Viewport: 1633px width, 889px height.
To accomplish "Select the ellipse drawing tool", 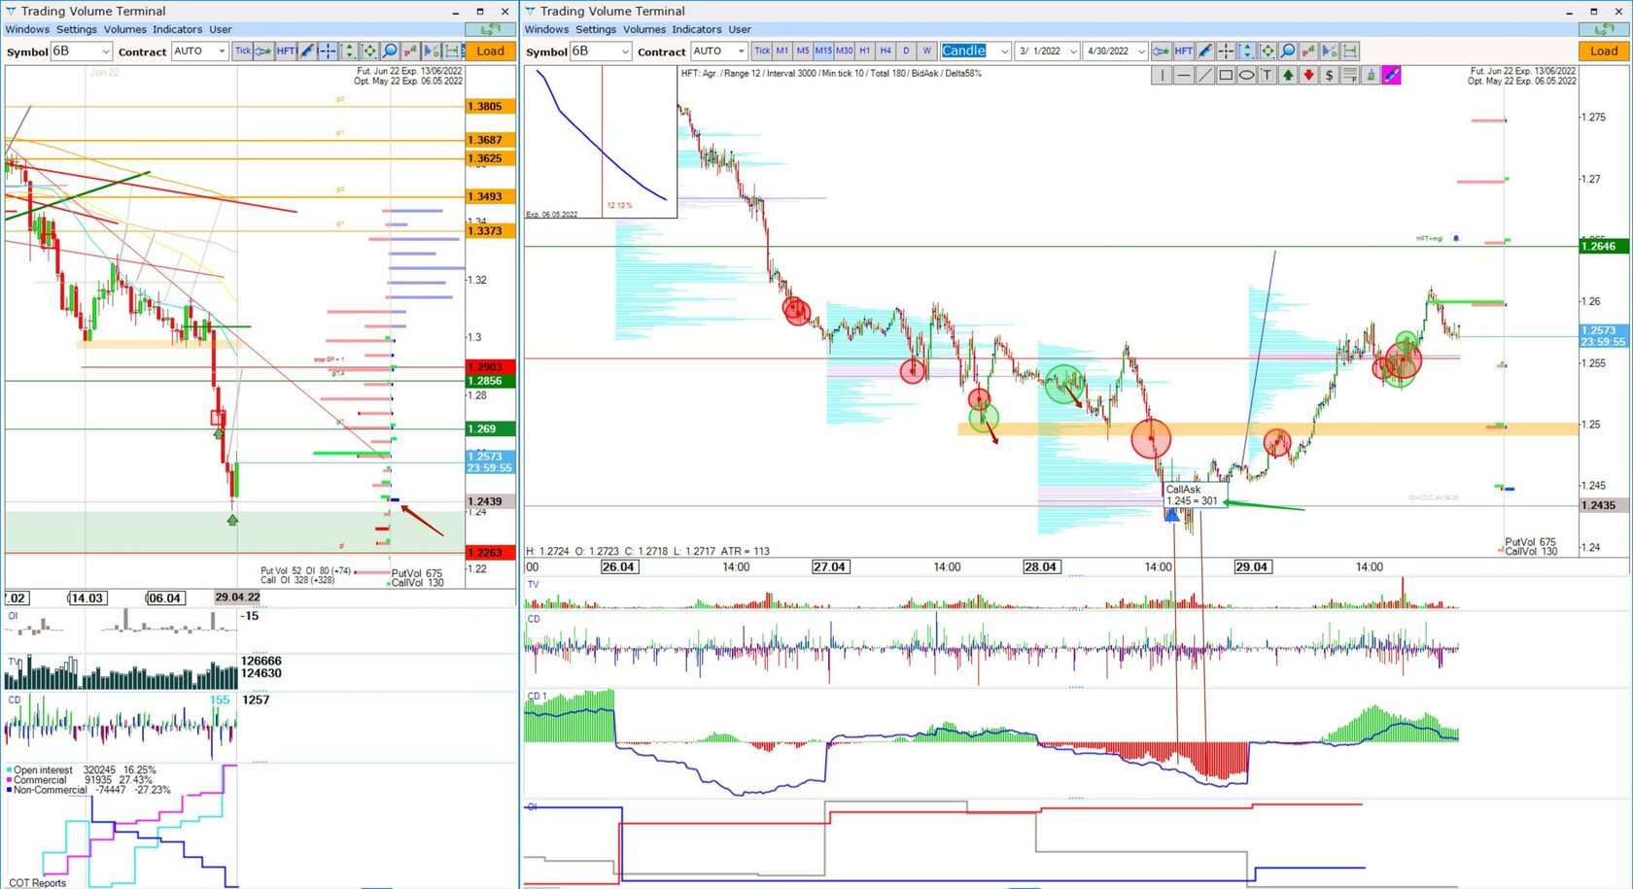I will (1246, 75).
